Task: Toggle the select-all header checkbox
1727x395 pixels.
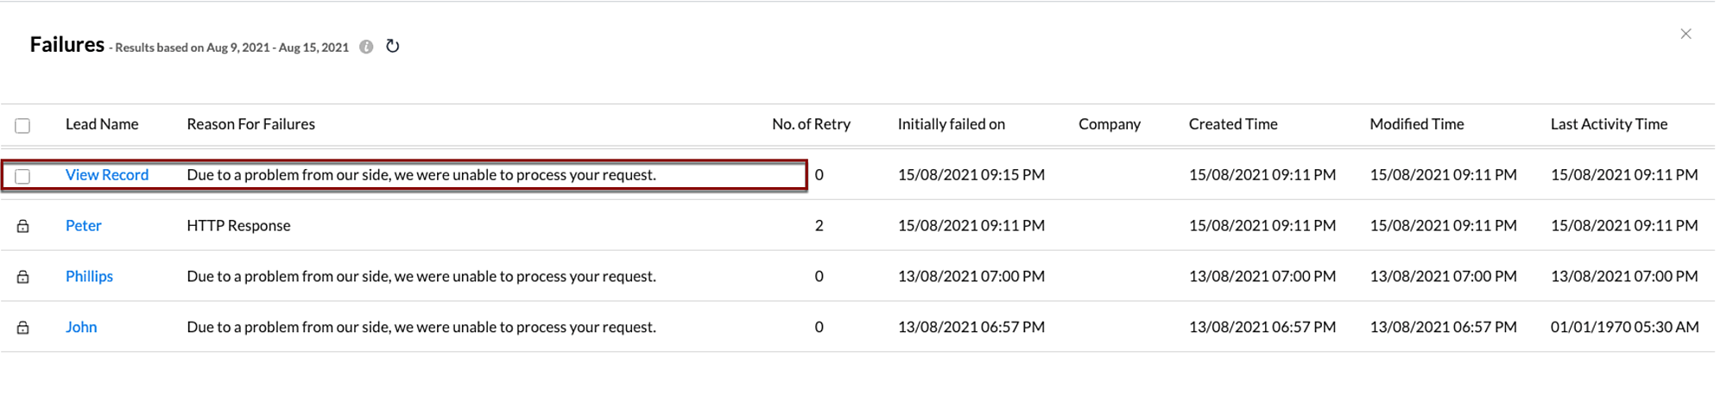Action: coord(23,126)
